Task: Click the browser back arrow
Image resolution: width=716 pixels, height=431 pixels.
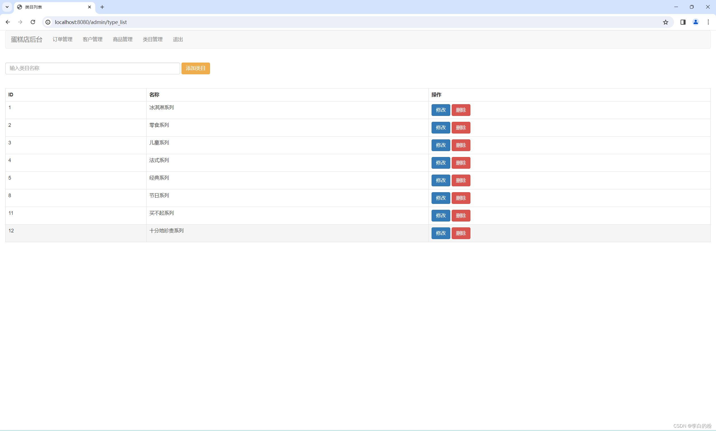Action: tap(8, 22)
